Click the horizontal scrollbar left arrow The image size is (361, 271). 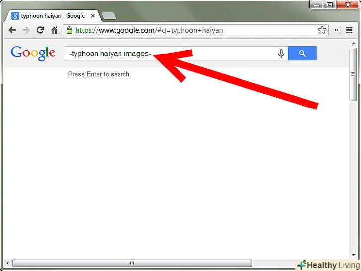click(x=7, y=263)
